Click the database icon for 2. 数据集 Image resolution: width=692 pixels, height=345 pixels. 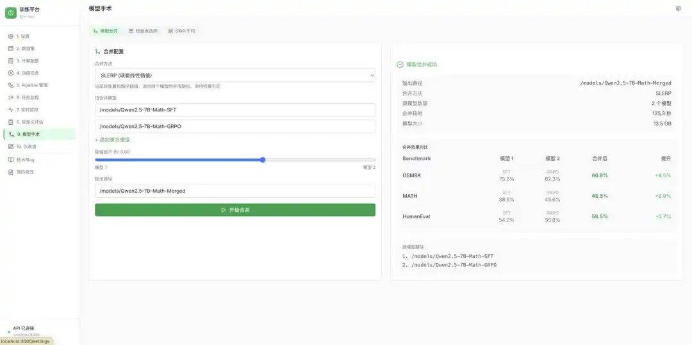10,49
